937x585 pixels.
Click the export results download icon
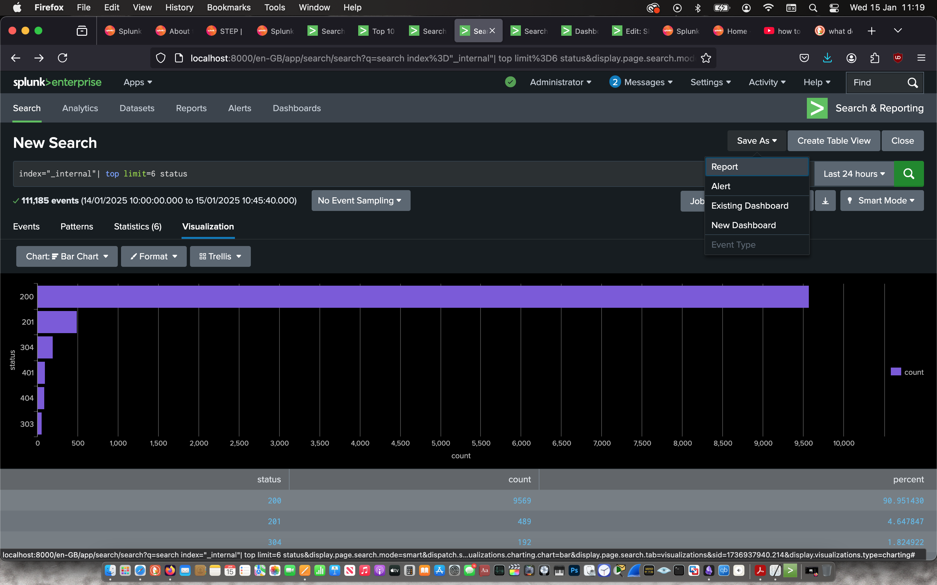[825, 201]
